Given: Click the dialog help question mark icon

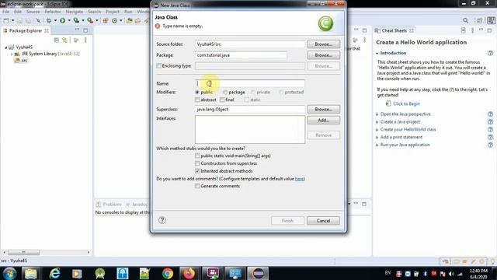Looking at the screenshot, I should point(162,220).
